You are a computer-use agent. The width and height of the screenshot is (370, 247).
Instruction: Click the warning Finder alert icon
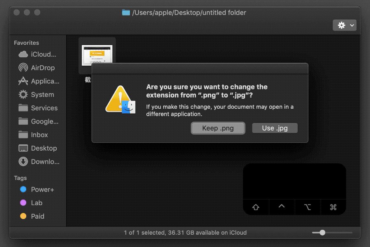point(120,99)
